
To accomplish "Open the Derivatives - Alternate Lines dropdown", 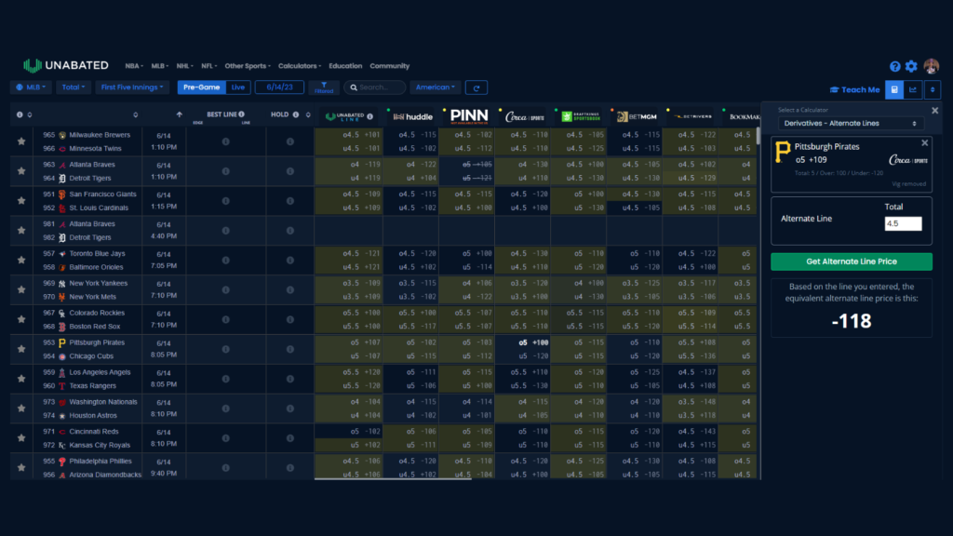I will coord(851,124).
